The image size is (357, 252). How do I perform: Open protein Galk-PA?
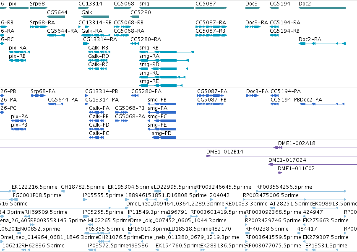click(99, 108)
